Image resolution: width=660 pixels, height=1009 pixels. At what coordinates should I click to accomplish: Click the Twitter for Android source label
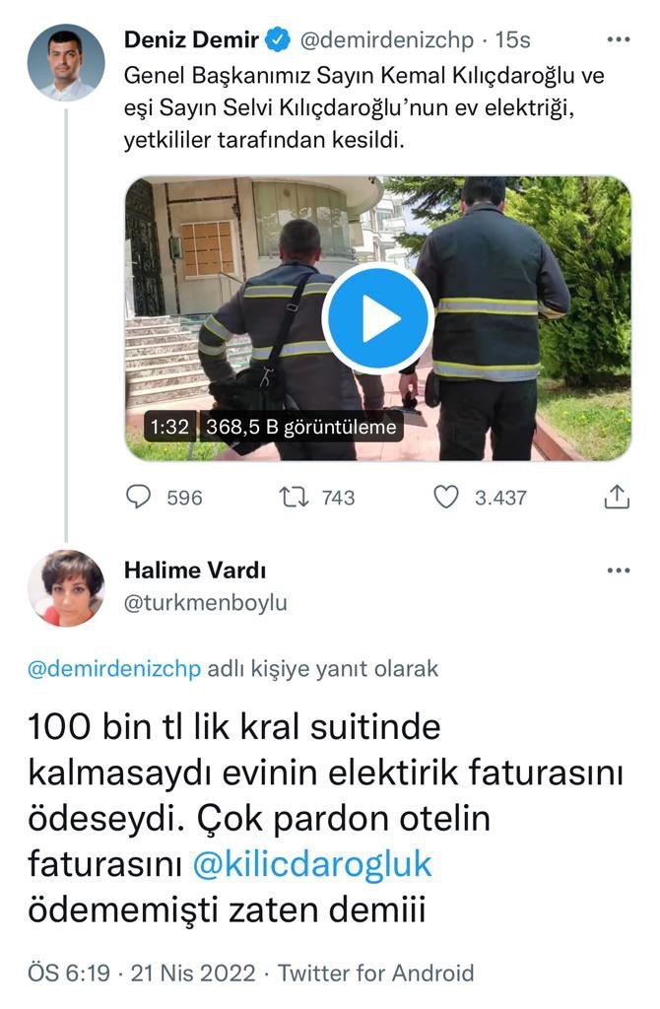[x=375, y=973]
